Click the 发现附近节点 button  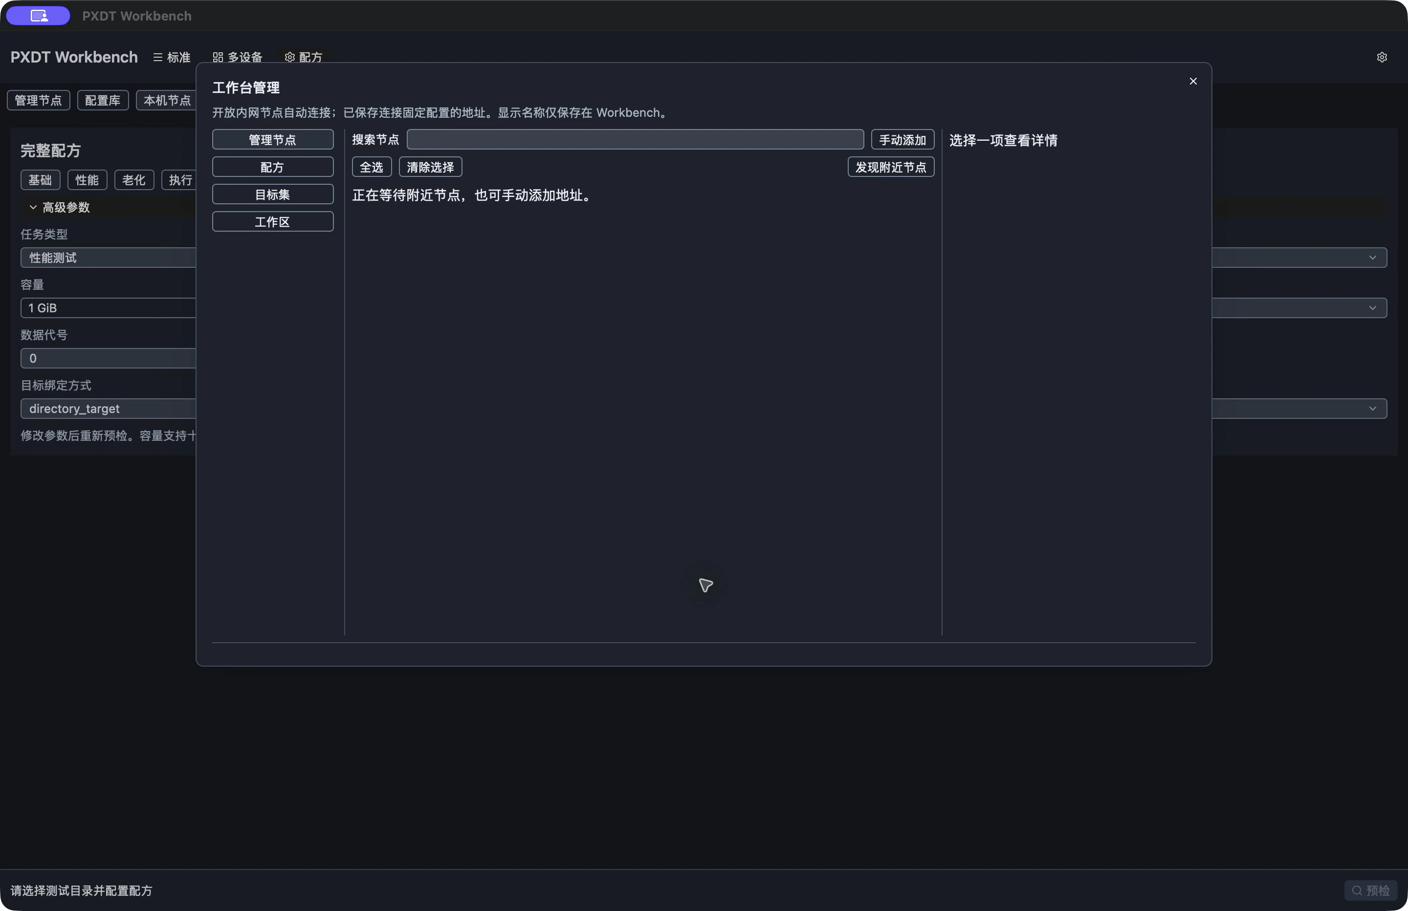click(891, 167)
